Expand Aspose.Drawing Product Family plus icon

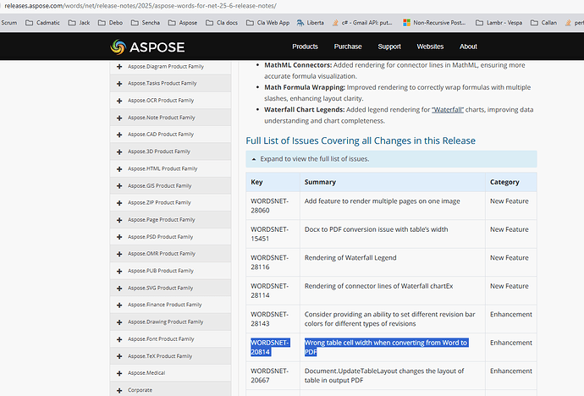(119, 322)
